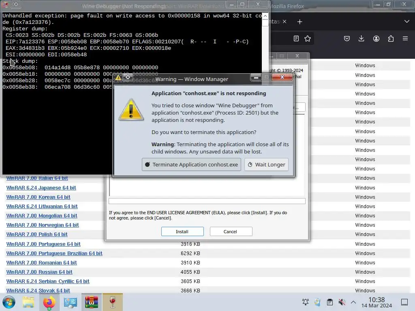Viewport: 415px width, 311px height.
Task: Close the Warning — Window Manager dialog
Action: click(x=282, y=77)
